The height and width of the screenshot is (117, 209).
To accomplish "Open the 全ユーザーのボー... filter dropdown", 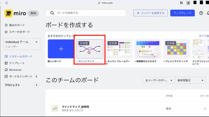I will 159,80.
